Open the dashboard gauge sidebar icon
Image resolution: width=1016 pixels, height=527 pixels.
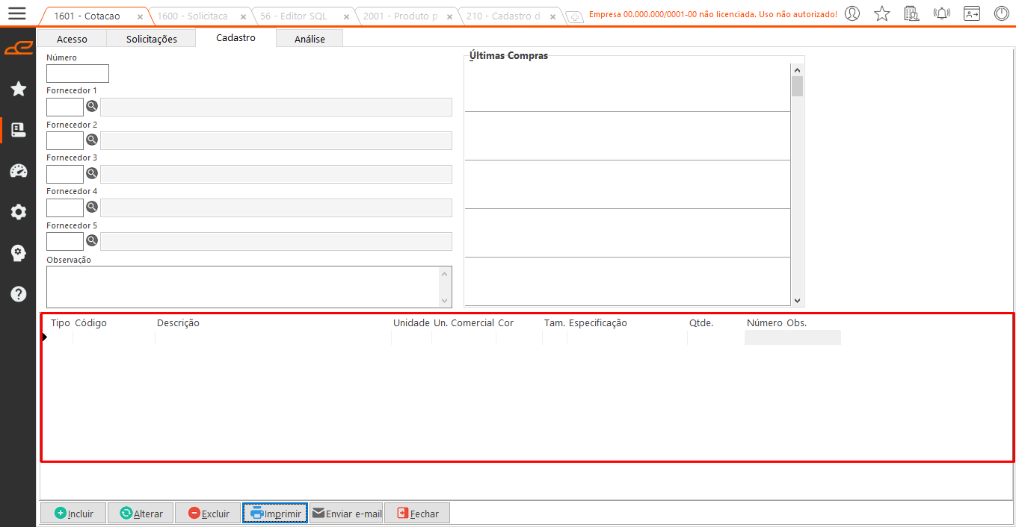19,171
